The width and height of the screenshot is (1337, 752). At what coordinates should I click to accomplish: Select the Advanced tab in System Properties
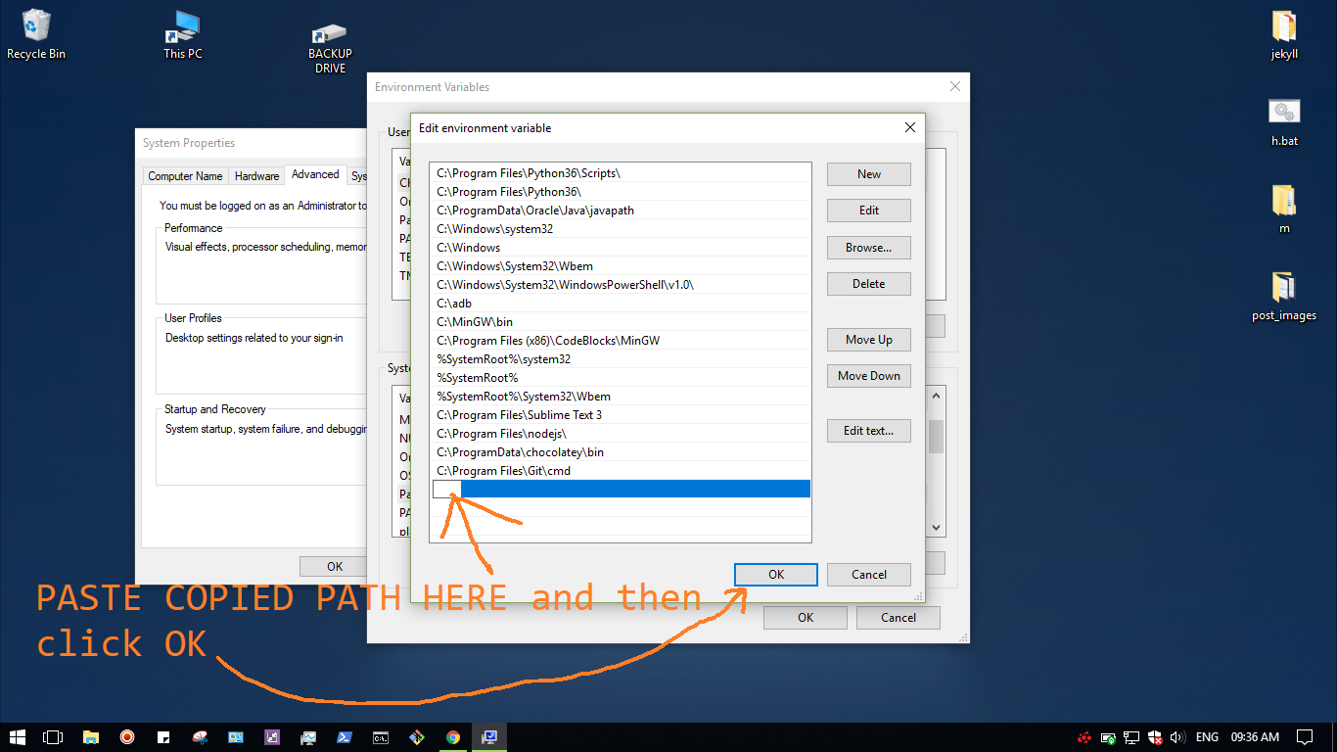(315, 174)
